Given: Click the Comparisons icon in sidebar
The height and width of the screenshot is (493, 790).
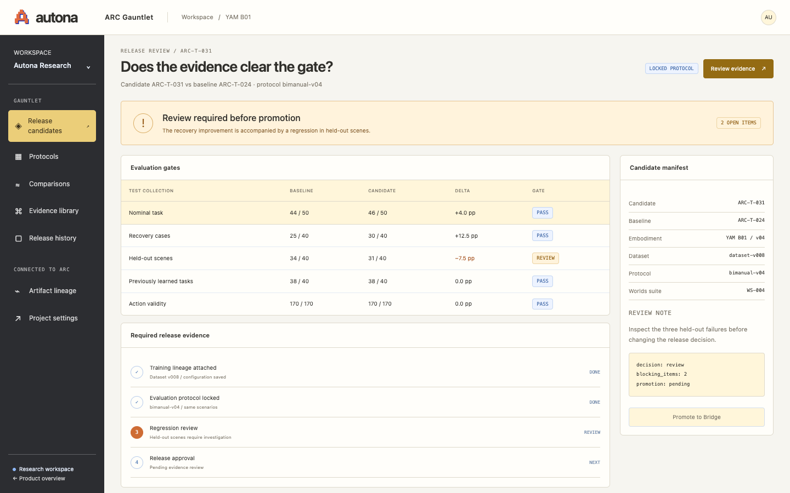Looking at the screenshot, I should 18,185.
